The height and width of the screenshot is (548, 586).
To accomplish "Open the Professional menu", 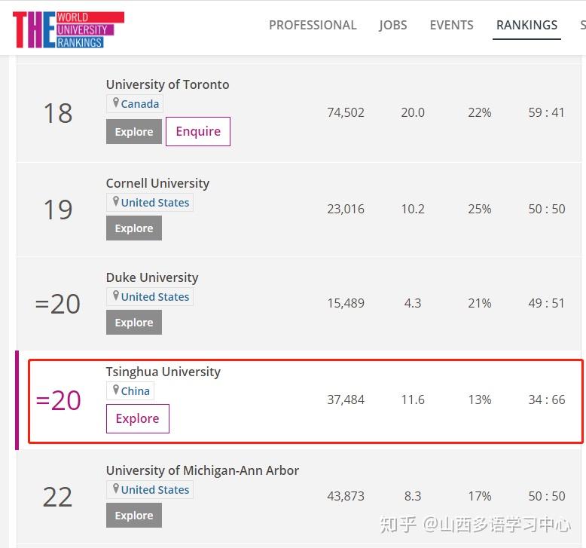I will (x=313, y=25).
